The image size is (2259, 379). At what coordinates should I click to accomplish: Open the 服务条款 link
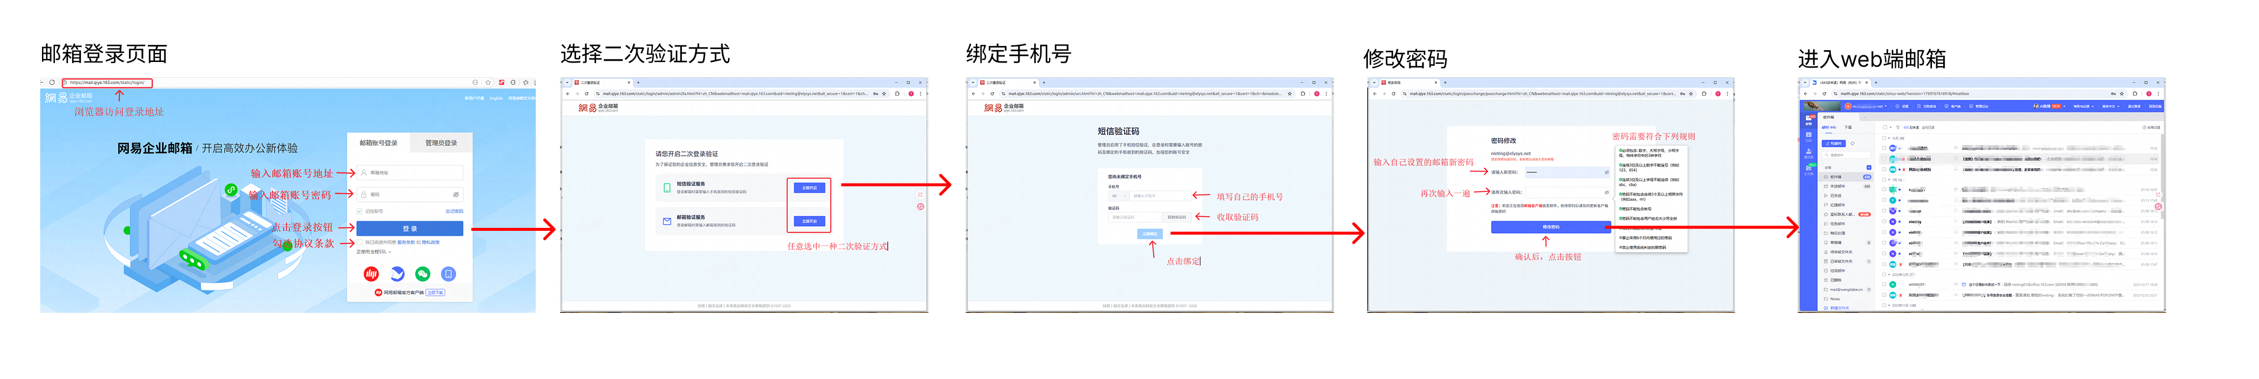pos(406,243)
